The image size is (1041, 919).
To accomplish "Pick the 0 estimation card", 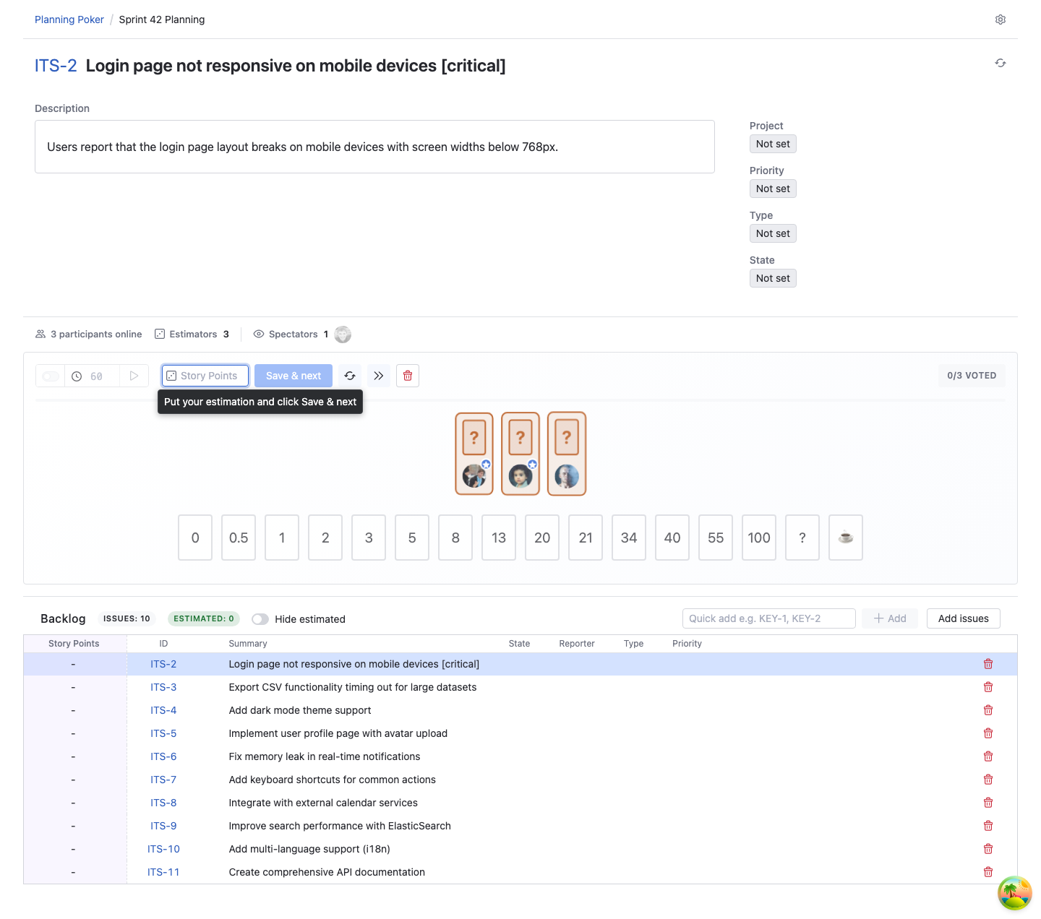I will (195, 538).
